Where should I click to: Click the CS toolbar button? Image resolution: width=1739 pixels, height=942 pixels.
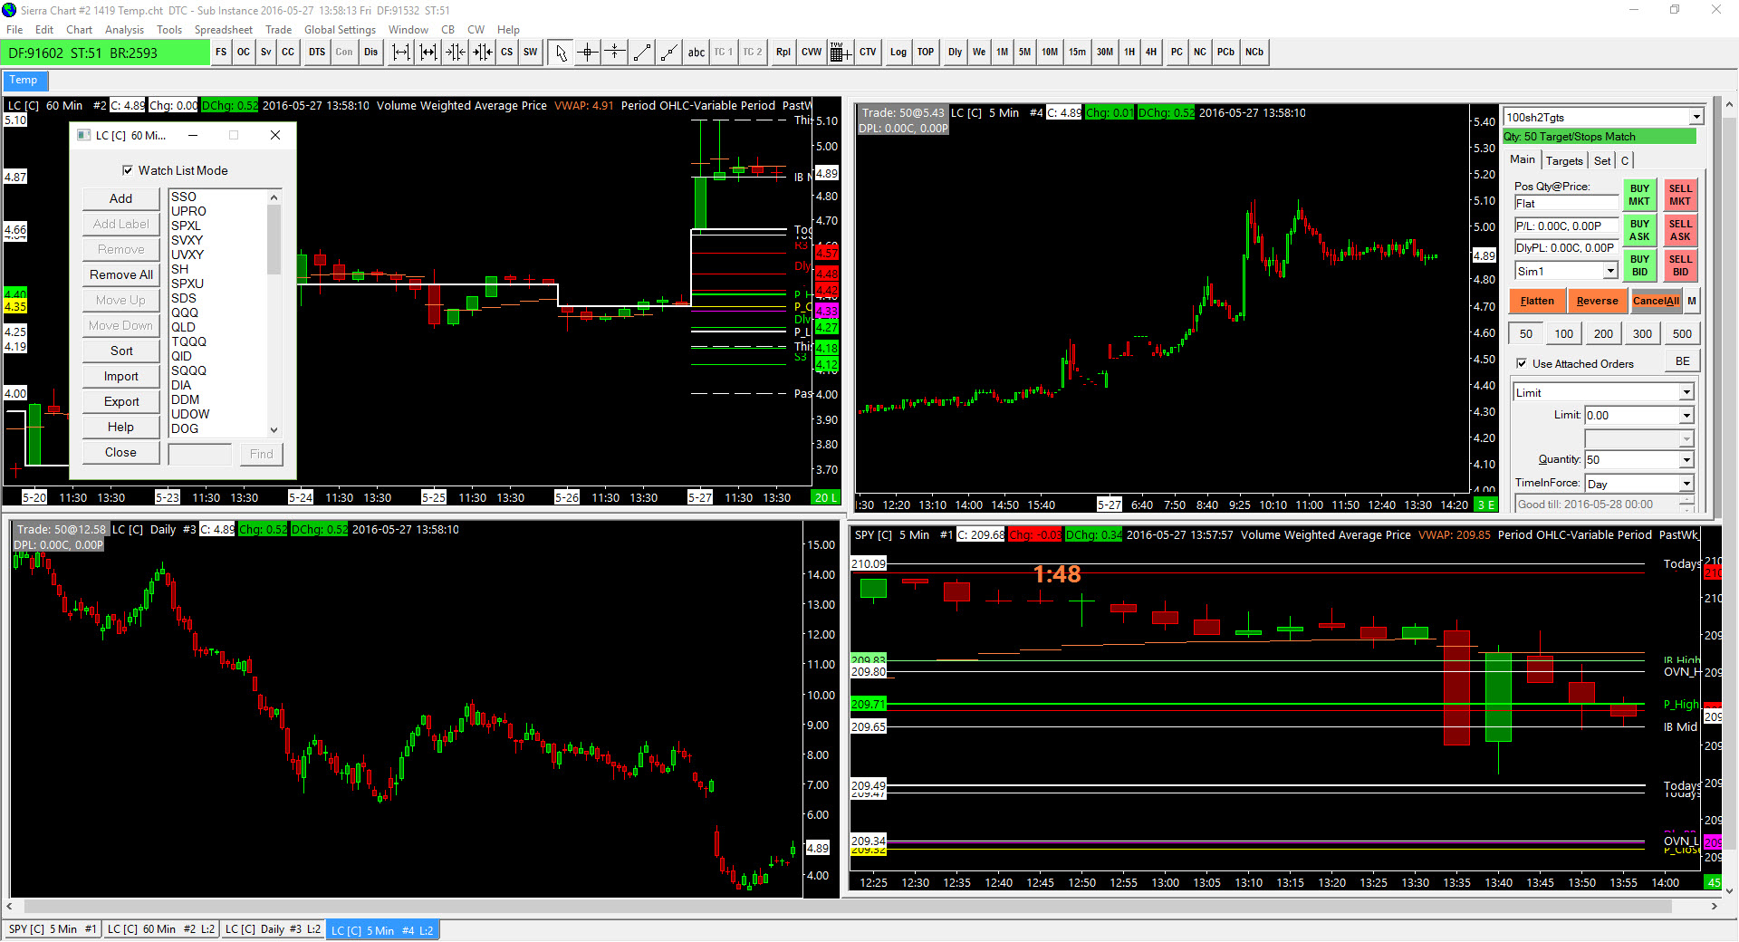(507, 53)
